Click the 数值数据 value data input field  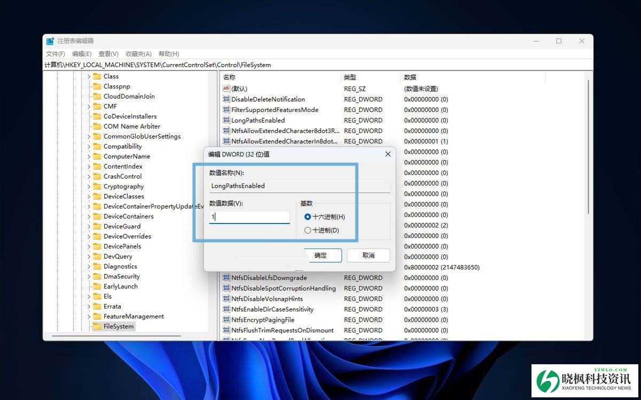point(249,217)
